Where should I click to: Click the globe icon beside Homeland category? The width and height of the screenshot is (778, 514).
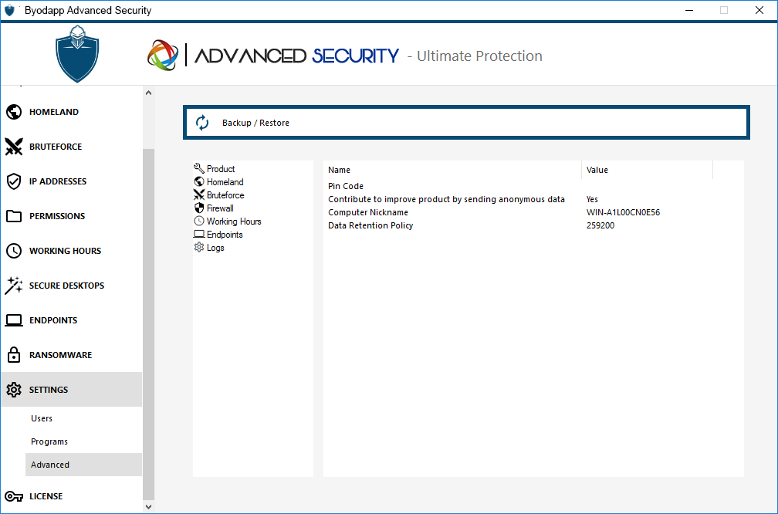(199, 181)
